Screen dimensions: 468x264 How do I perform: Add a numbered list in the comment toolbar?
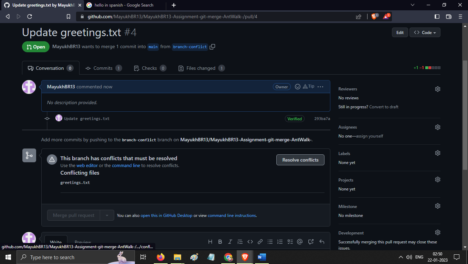pos(280,242)
